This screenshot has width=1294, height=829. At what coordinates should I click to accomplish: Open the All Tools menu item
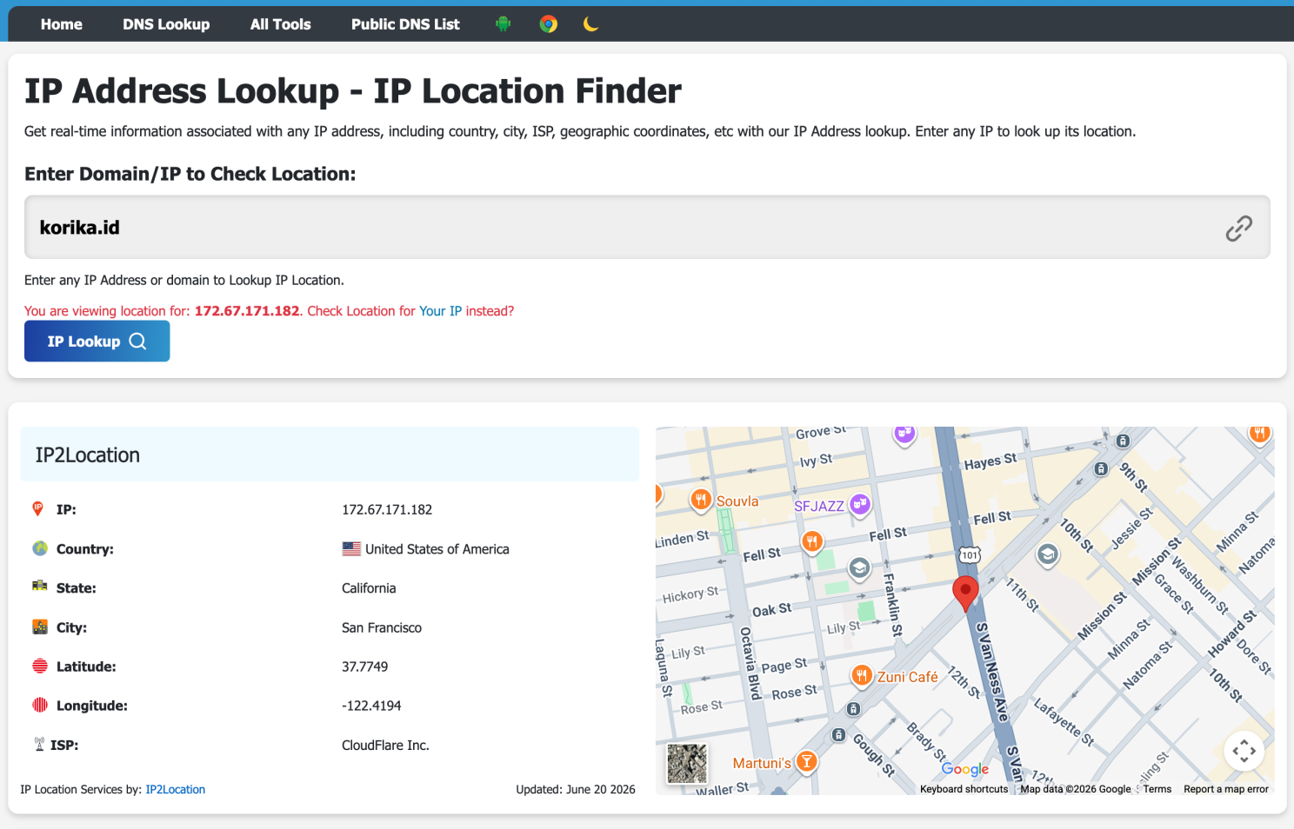(280, 24)
